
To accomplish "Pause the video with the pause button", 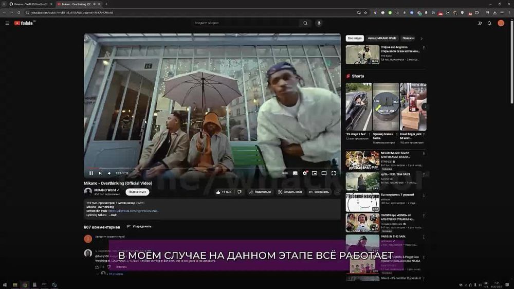I will pyautogui.click(x=91, y=173).
